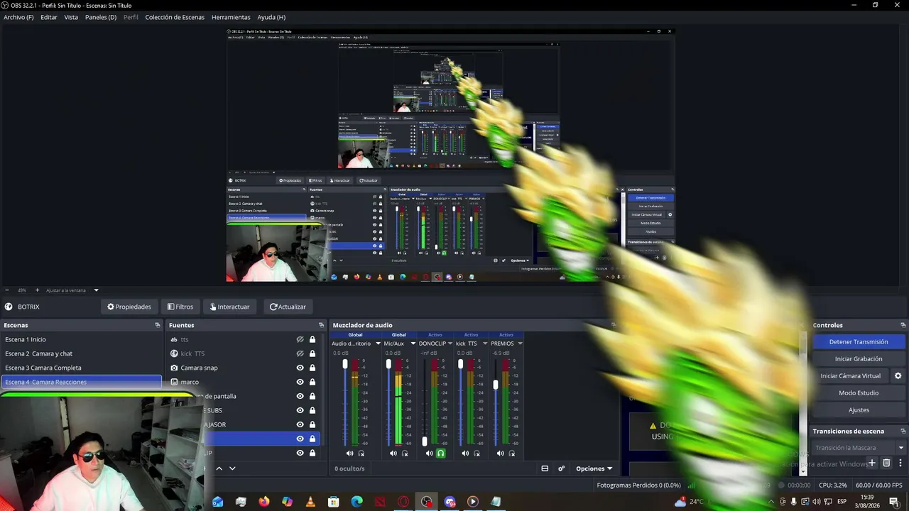Enable monitoring for PREMIOS channel
This screenshot has height=511, width=909.
pyautogui.click(x=511, y=454)
